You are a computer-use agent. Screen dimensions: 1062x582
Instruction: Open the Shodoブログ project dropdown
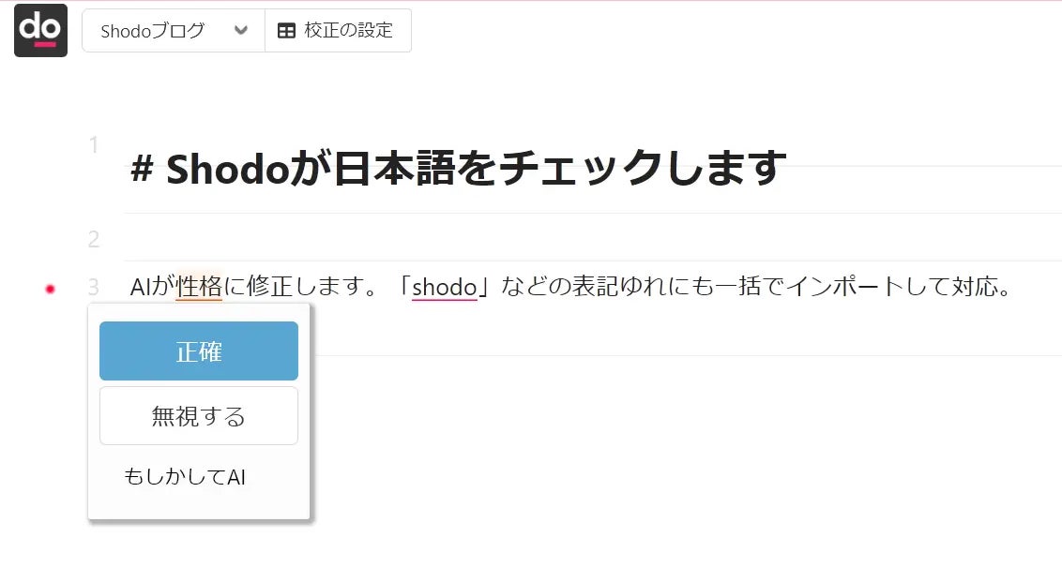click(174, 30)
